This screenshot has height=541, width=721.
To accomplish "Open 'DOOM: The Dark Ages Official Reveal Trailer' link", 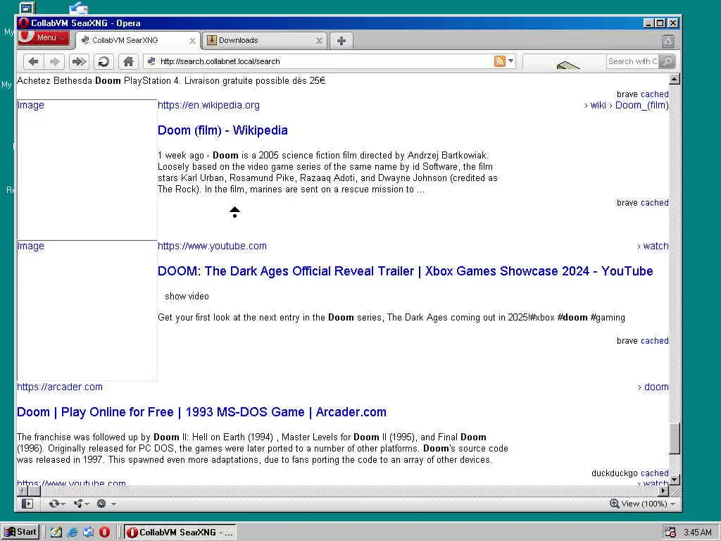I will (405, 271).
